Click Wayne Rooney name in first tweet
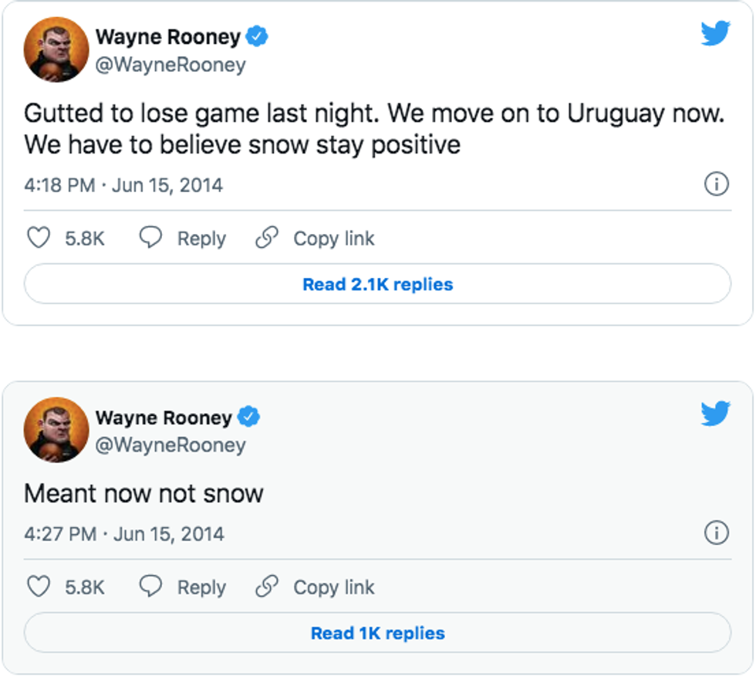The height and width of the screenshot is (677, 756). (x=168, y=36)
